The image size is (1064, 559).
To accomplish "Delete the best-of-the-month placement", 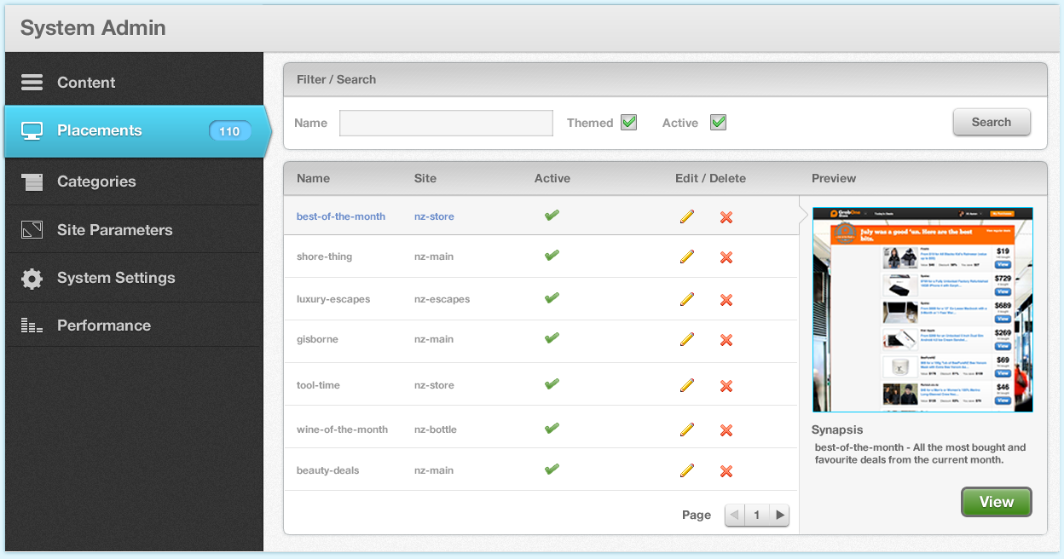I will click(x=726, y=217).
